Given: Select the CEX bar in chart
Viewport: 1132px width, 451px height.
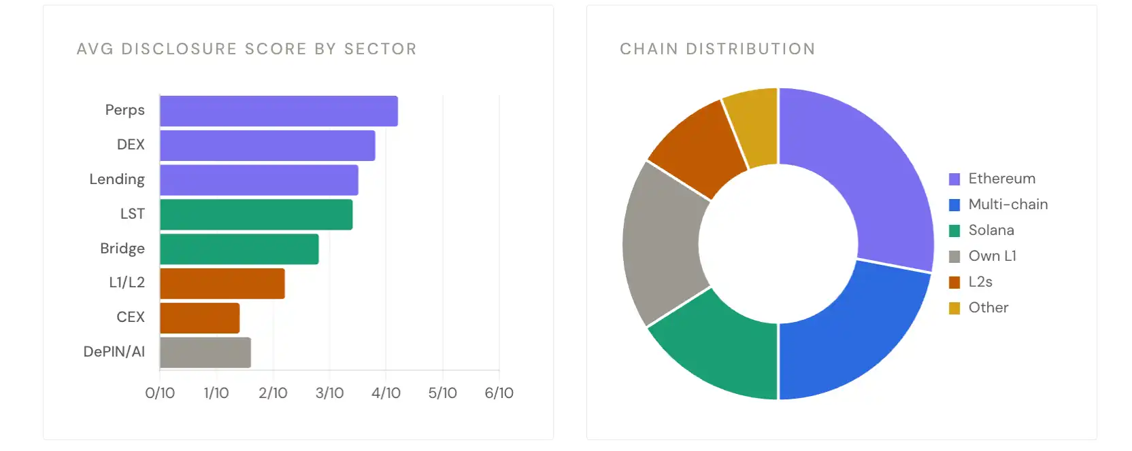Looking at the screenshot, I should 200,319.
